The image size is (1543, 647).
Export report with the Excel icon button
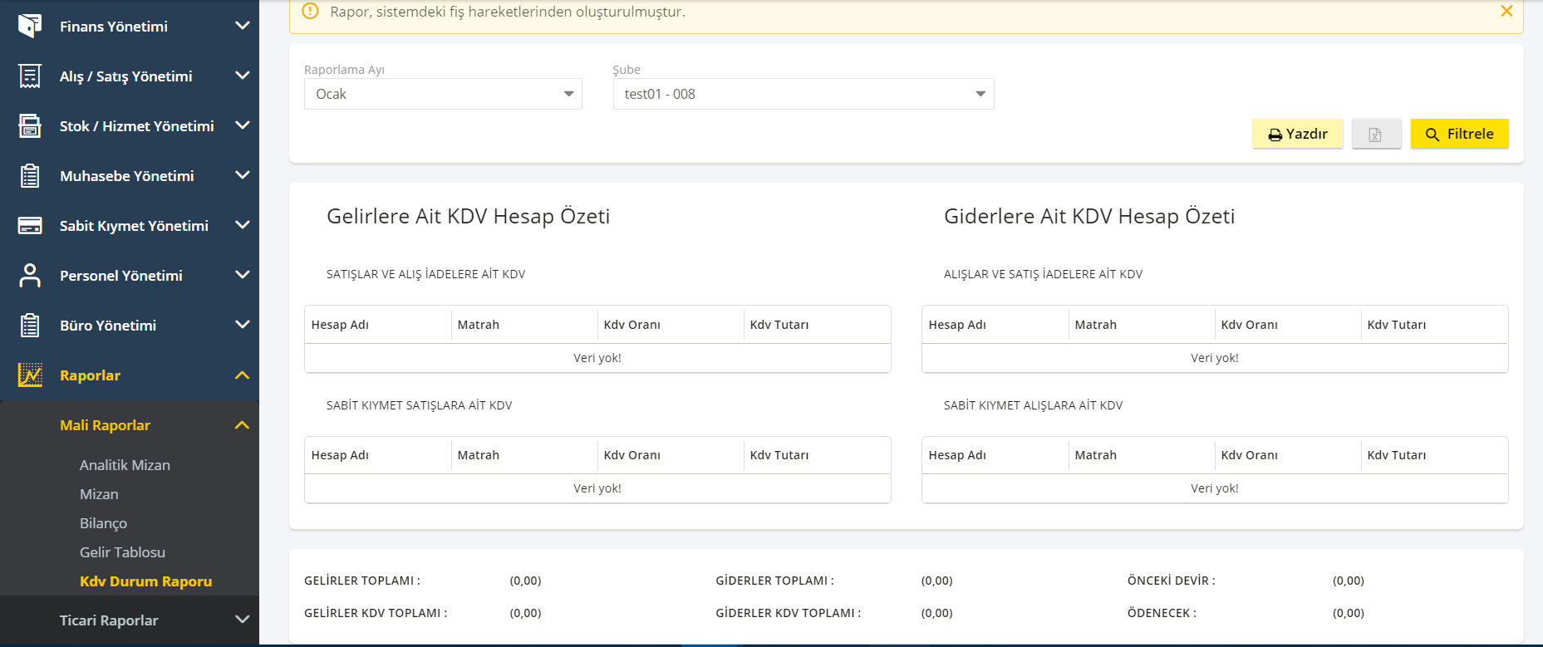(1376, 134)
